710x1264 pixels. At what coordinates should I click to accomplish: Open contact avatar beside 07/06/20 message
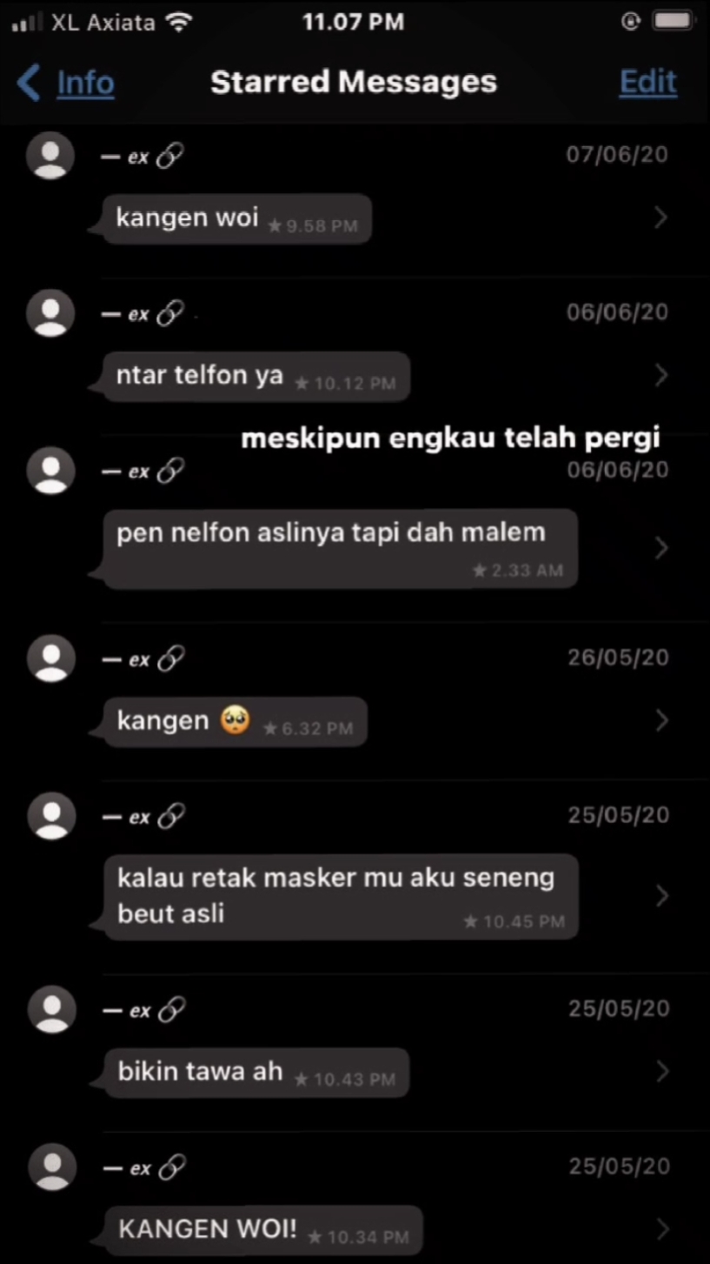coord(50,156)
